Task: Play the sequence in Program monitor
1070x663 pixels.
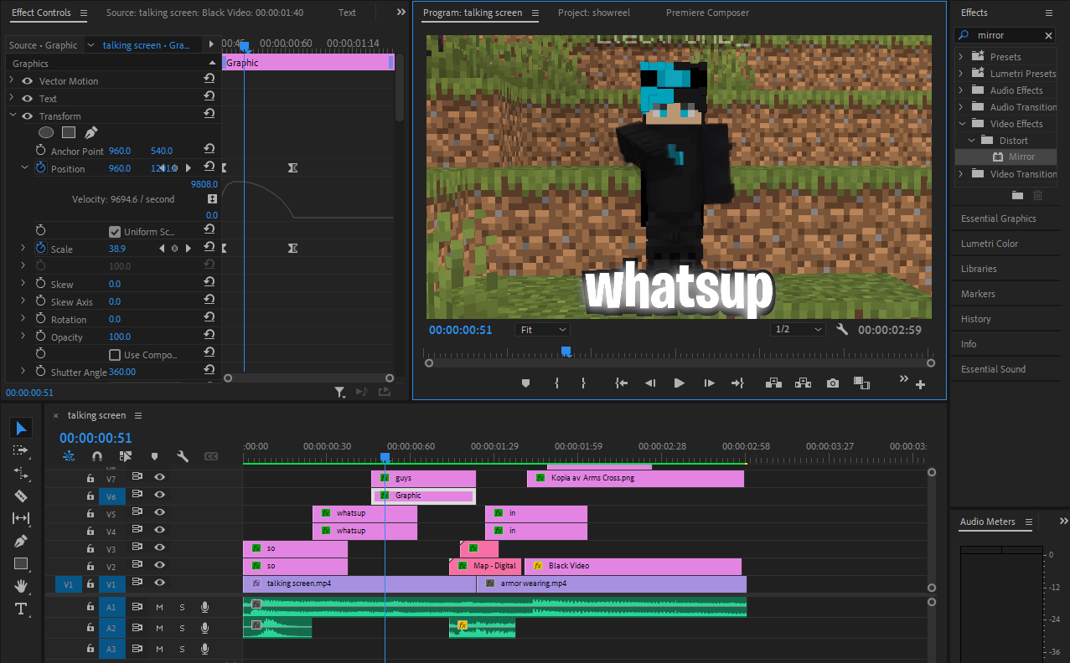Action: (679, 383)
